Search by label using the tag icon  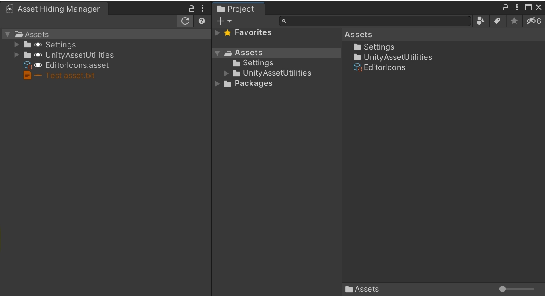click(x=497, y=21)
